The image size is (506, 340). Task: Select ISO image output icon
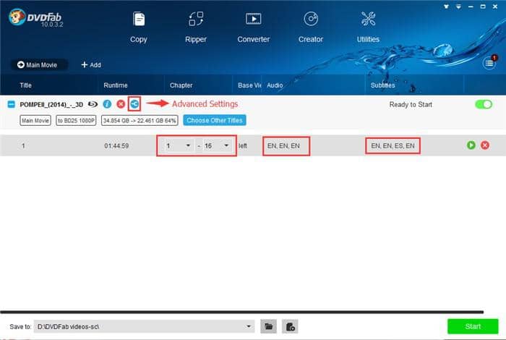click(290, 326)
